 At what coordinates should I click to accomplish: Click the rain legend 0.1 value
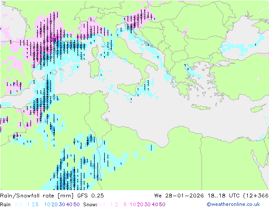[x=18, y=205]
